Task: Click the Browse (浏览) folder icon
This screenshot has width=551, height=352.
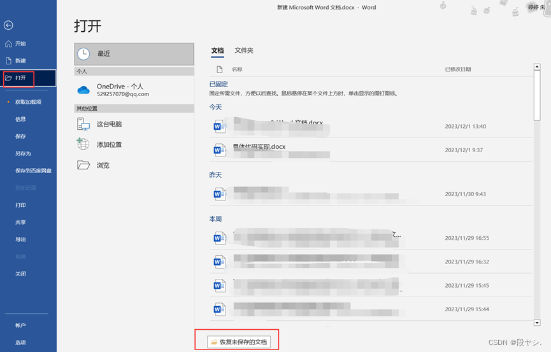Action: click(83, 165)
